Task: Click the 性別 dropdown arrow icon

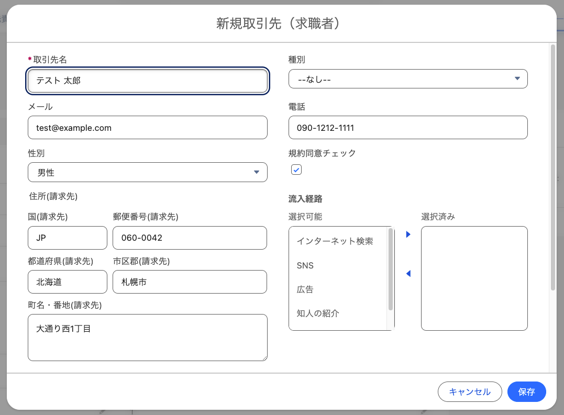Action: coord(257,172)
